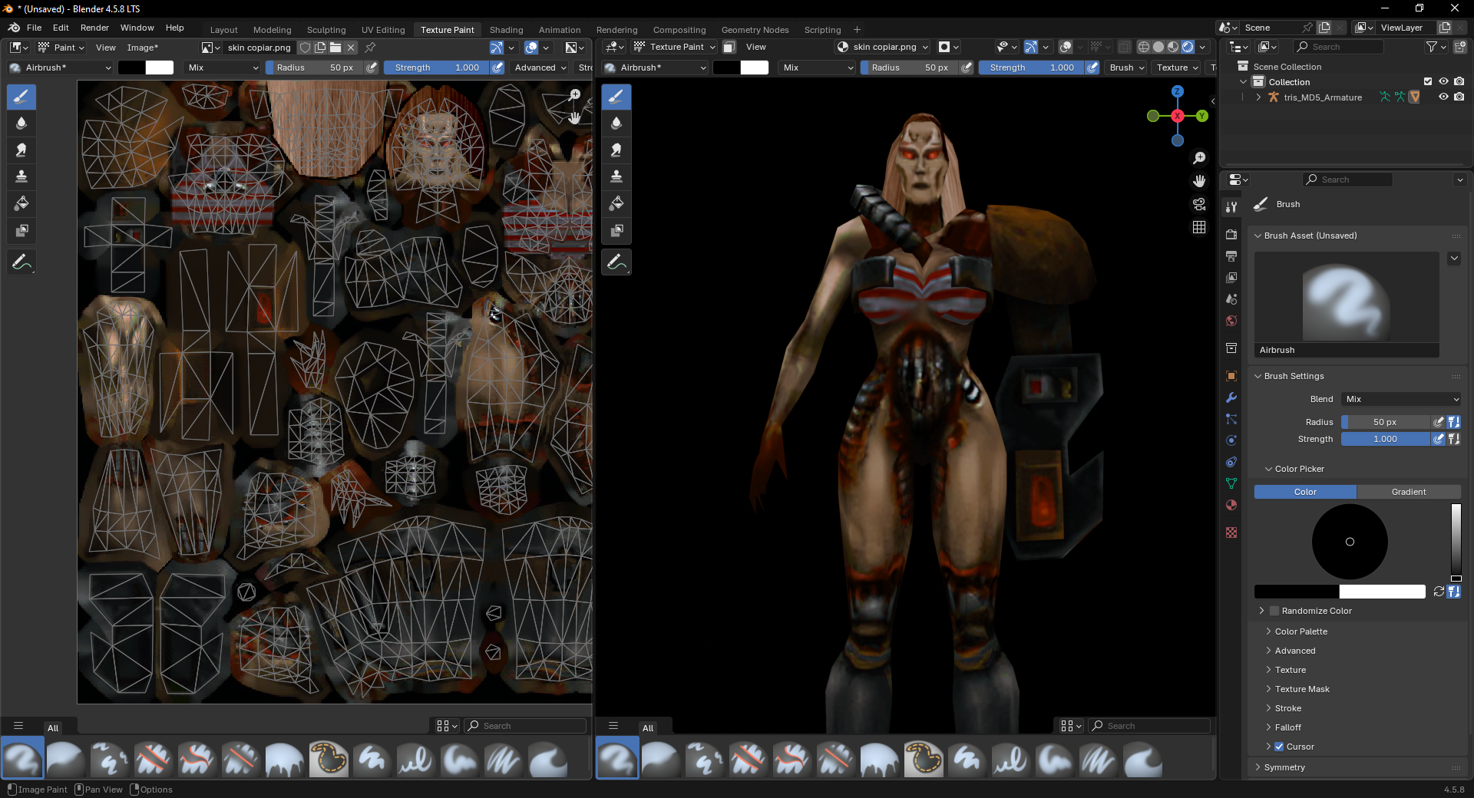Click the properties editor Search field
Image resolution: width=1474 pixels, height=798 pixels.
click(1347, 180)
